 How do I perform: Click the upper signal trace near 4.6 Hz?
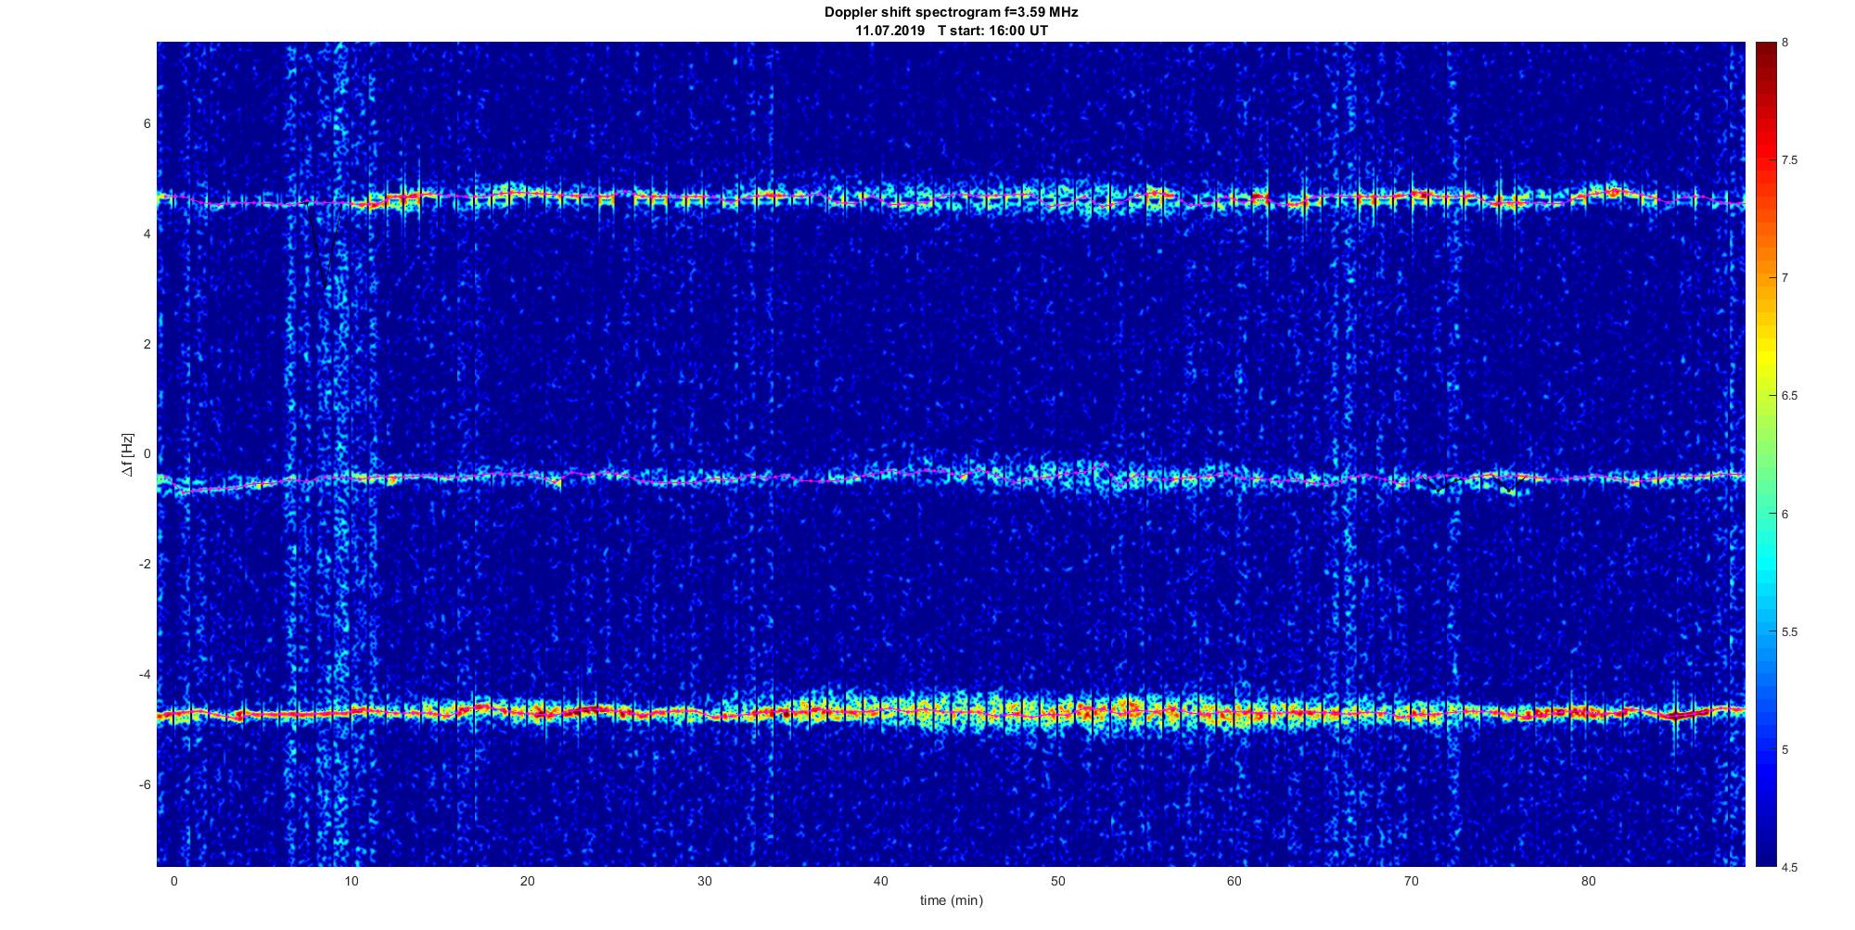tap(951, 197)
